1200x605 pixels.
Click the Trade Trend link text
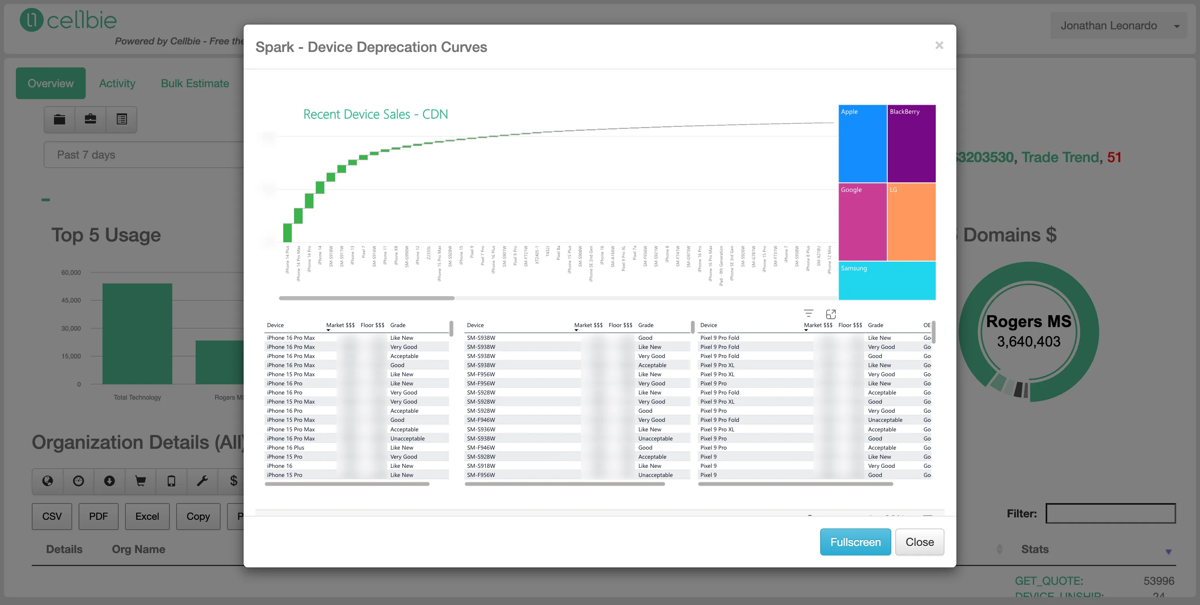[x=1060, y=157]
